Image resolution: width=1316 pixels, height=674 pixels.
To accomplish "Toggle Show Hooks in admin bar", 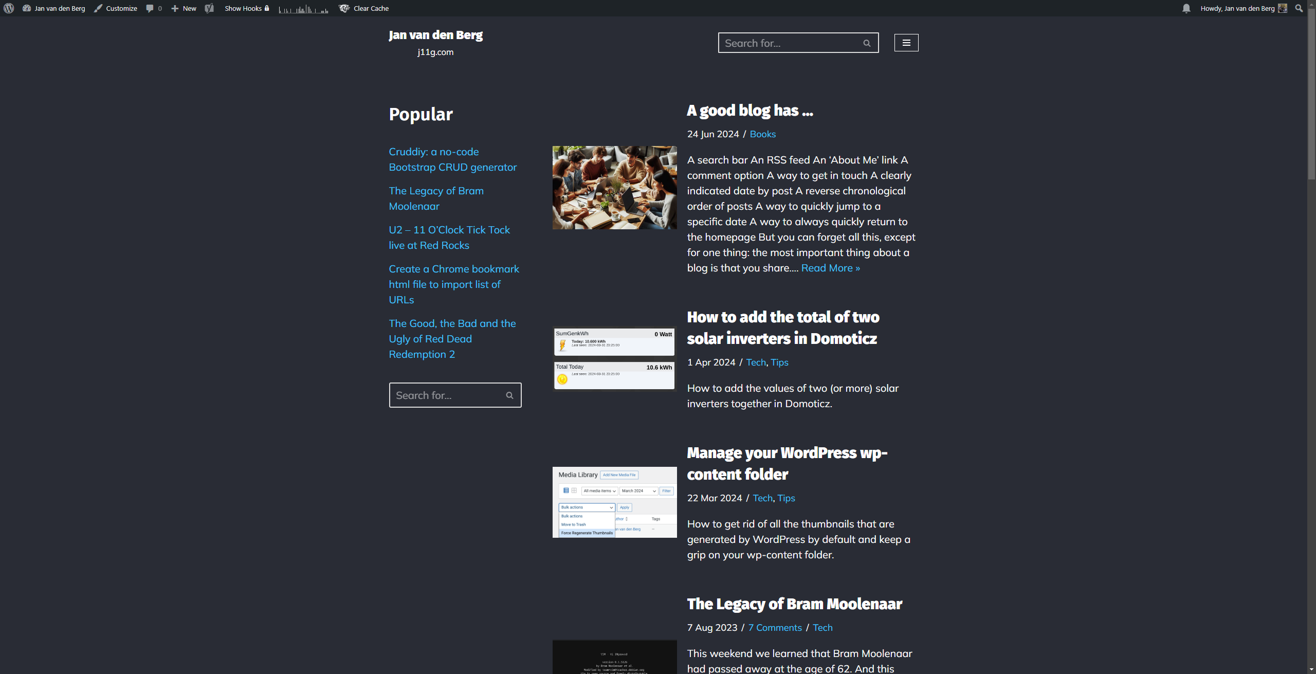I will 247,8.
